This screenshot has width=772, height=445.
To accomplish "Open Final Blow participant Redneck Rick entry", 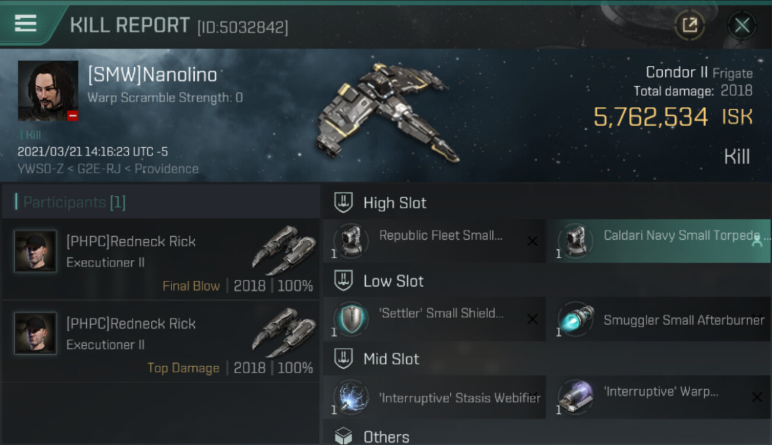I will (x=161, y=260).
